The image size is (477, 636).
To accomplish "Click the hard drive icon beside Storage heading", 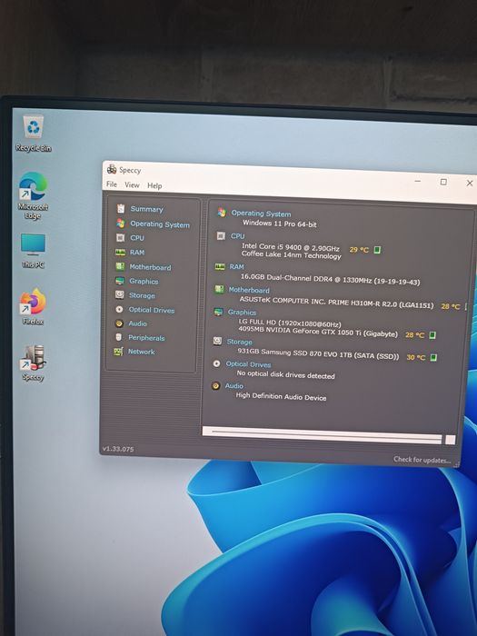I will click(217, 341).
